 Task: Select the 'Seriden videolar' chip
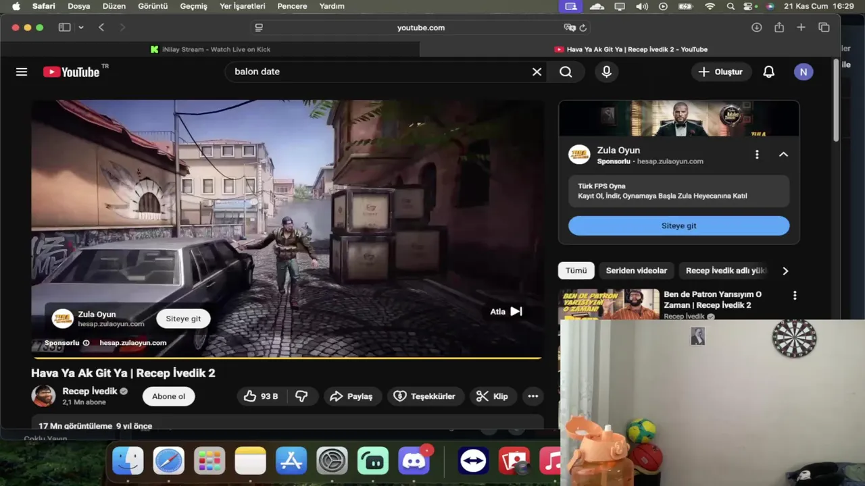pyautogui.click(x=636, y=271)
